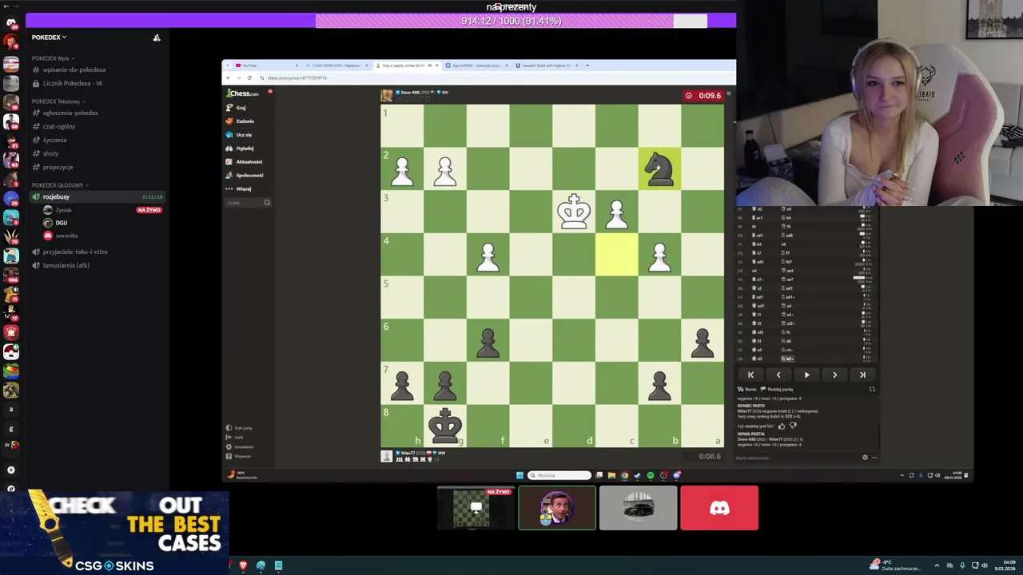Open a new browser tab
1023x575 pixels.
coord(587,65)
